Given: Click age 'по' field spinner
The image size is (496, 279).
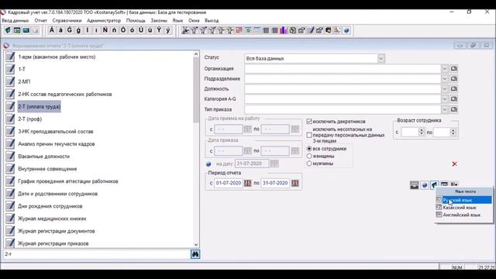Looking at the screenshot, I should [x=453, y=133].
